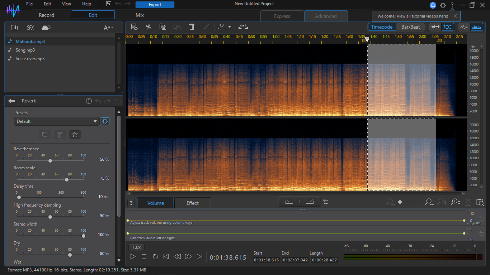Click the Stop playback button
The width and height of the screenshot is (490, 275).
click(144, 257)
